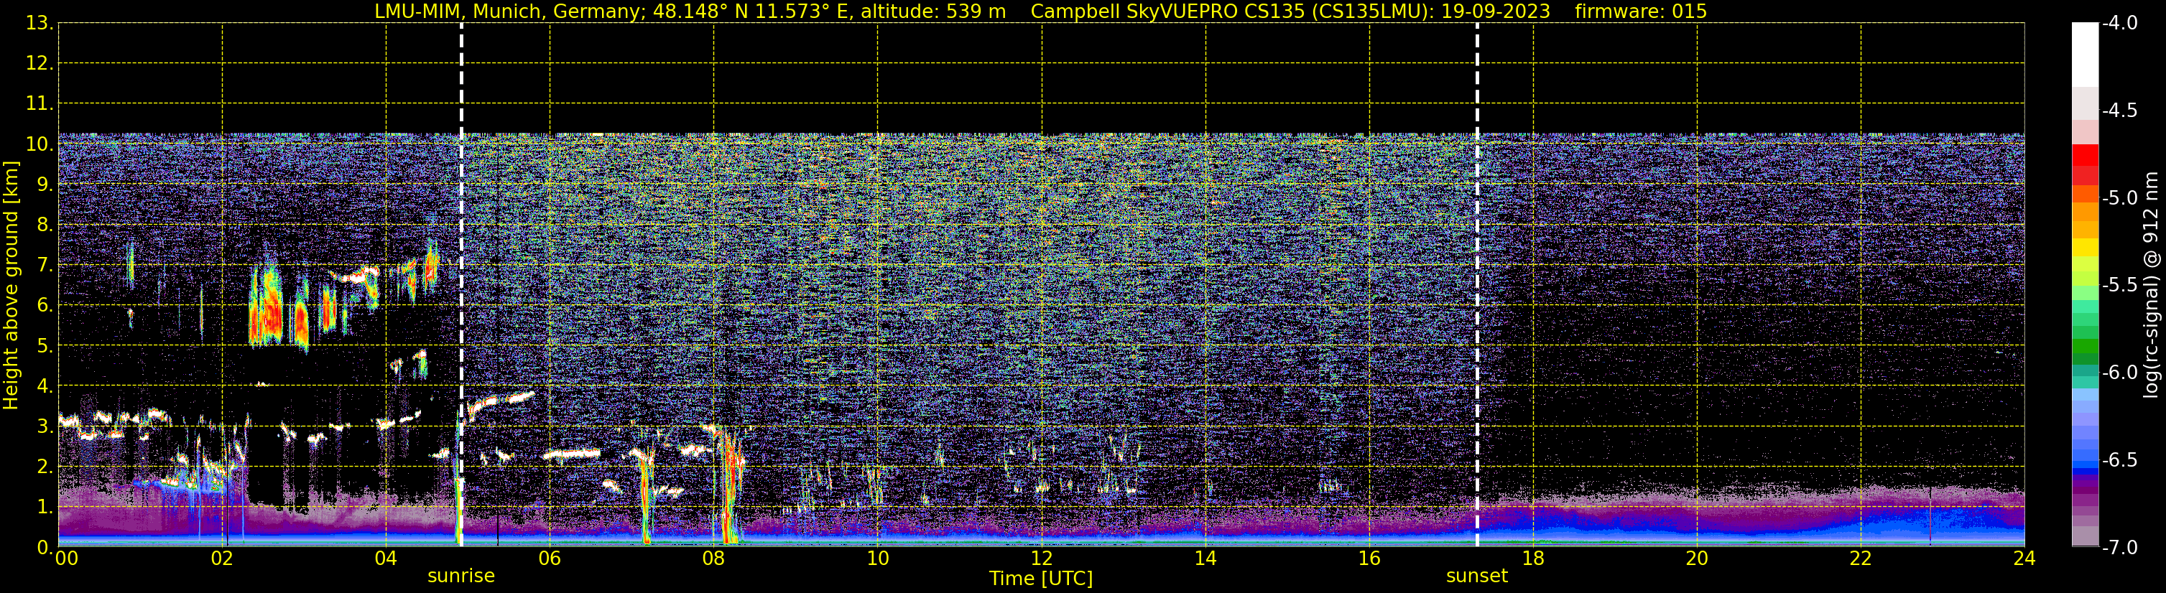The width and height of the screenshot is (2166, 593).
Task: Click the 'Time [UTC]' axis label
Action: [x=1041, y=579]
